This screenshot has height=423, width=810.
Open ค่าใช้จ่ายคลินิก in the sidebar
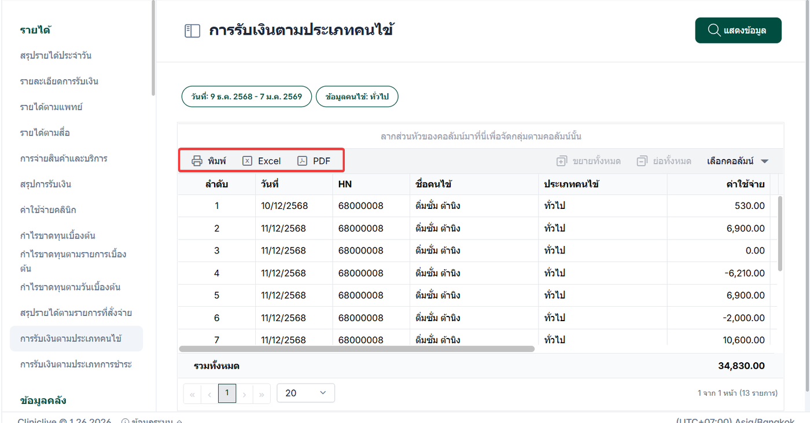tap(48, 209)
